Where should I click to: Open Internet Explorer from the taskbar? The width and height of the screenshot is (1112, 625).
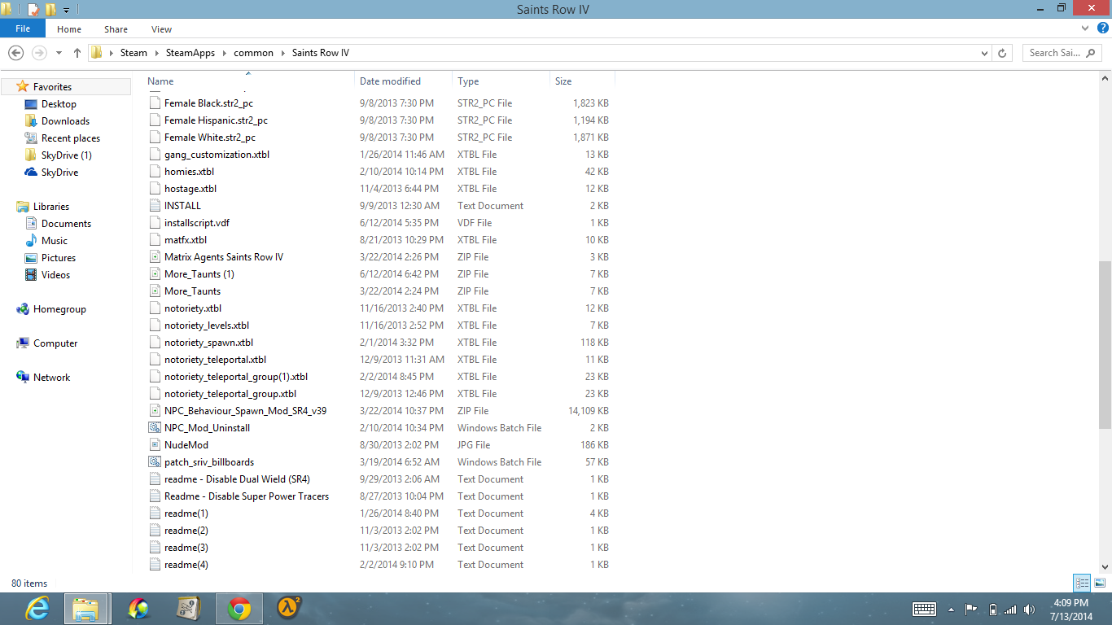pyautogui.click(x=37, y=609)
